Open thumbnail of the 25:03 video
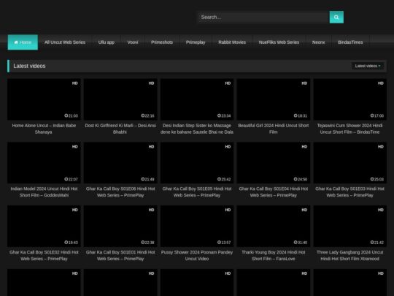Screen dimensions: 394x296 click(x=349, y=162)
